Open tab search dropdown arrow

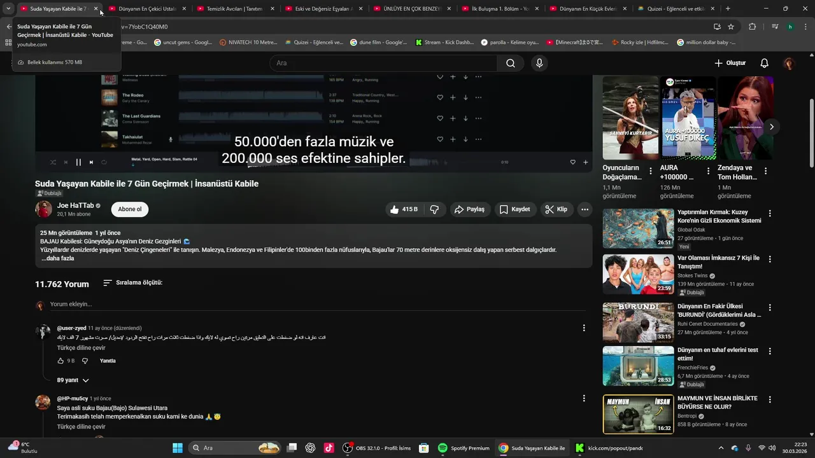tap(8, 9)
